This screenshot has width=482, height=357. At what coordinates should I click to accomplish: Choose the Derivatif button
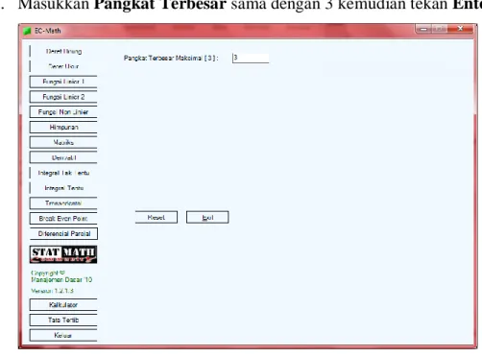pos(63,157)
